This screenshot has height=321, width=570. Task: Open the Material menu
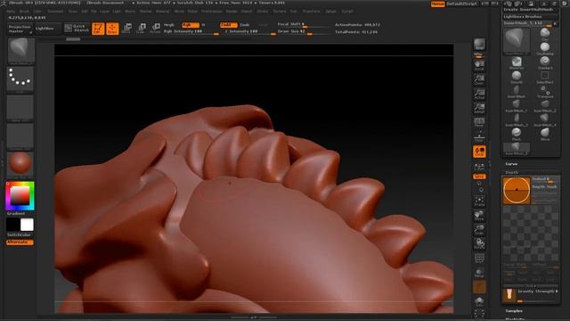[162, 12]
